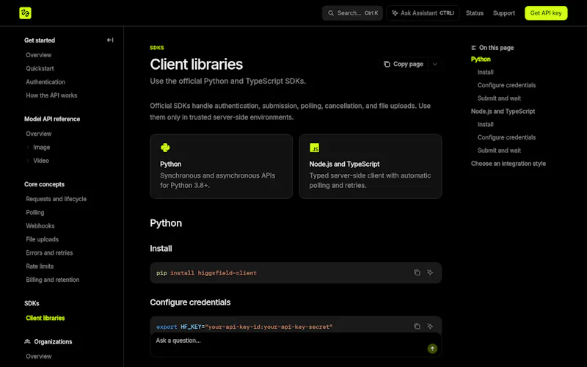Collapse the sidebar with arrow icon
This screenshot has width=587, height=367.
point(110,40)
